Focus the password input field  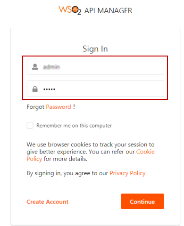(95, 89)
